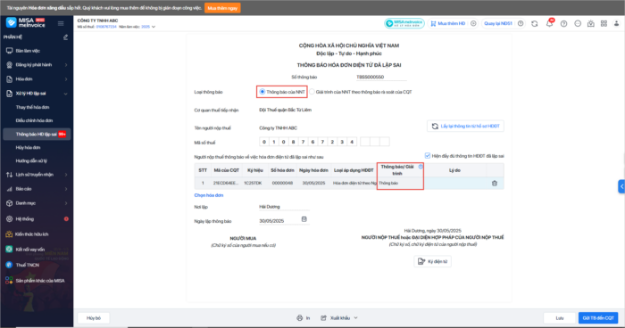Select Thông báo của NNT radio option
The height and width of the screenshot is (328, 625).
point(262,92)
